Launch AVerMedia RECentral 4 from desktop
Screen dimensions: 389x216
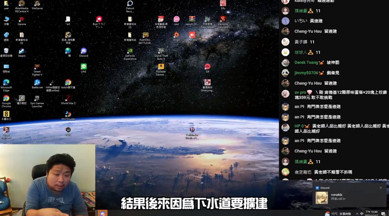point(22,6)
